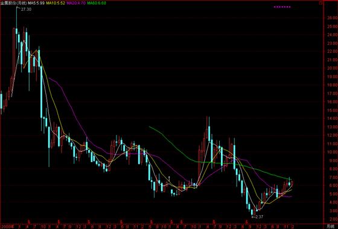Click the 27.30 high price marker
Viewport: 338px width, 229px height.
coord(26,10)
